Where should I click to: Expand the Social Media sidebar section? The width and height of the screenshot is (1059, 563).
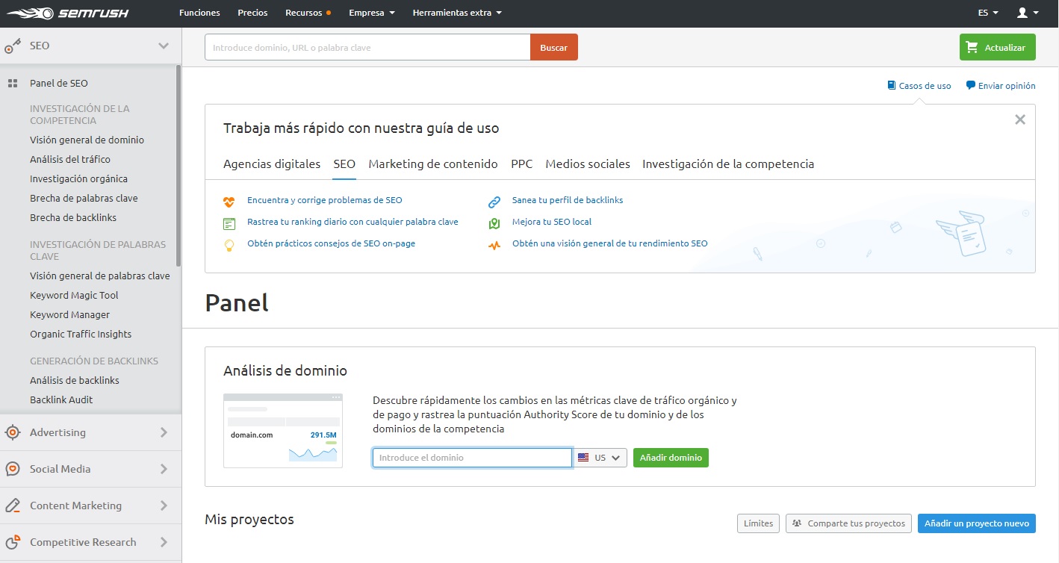[164, 469]
